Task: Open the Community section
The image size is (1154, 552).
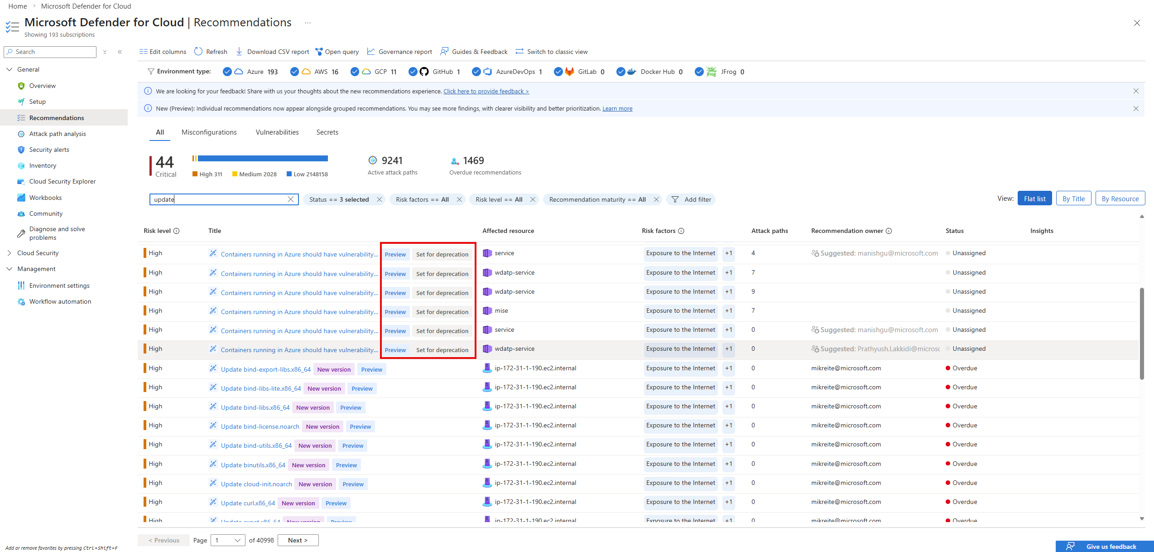Action: tap(45, 213)
